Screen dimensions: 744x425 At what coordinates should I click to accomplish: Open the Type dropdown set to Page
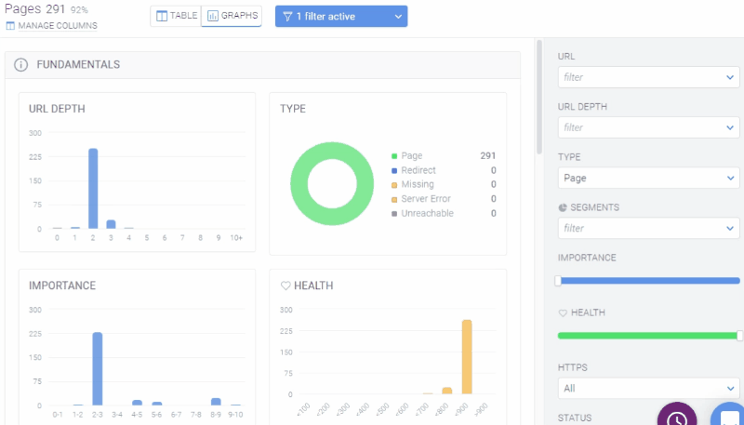coord(648,178)
